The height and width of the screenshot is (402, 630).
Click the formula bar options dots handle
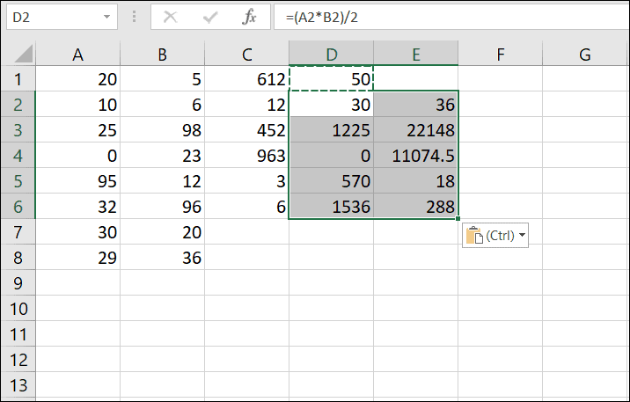pyautogui.click(x=135, y=17)
